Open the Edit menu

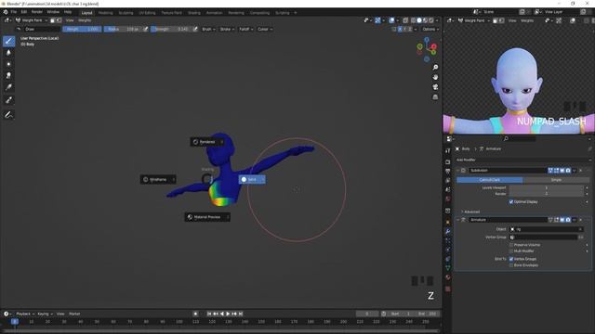(23, 12)
